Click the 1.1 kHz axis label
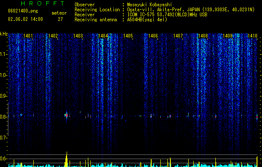 coord(3,54)
